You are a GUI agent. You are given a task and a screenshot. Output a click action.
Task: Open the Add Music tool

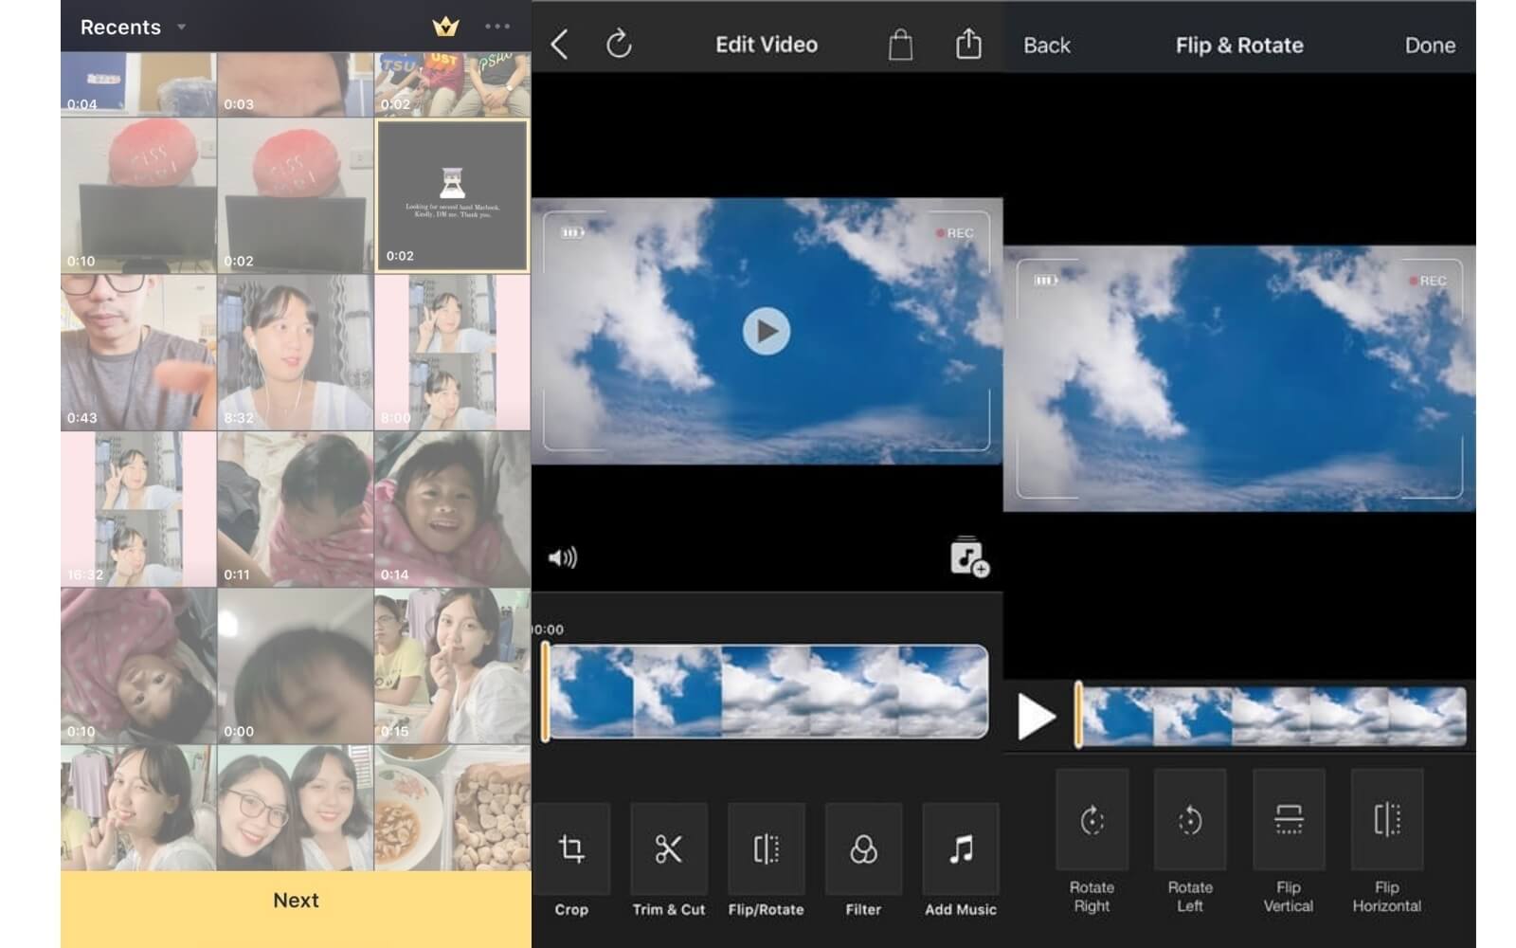(960, 850)
